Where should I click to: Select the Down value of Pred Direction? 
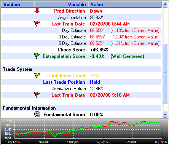click(96, 11)
